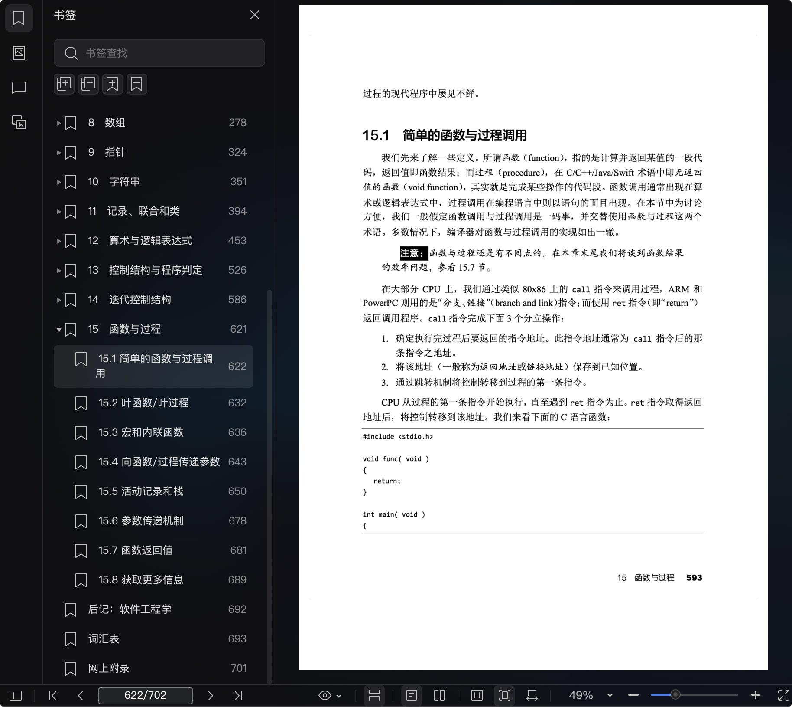Click the fit width icon
This screenshot has height=707, width=792.
pyautogui.click(x=532, y=696)
